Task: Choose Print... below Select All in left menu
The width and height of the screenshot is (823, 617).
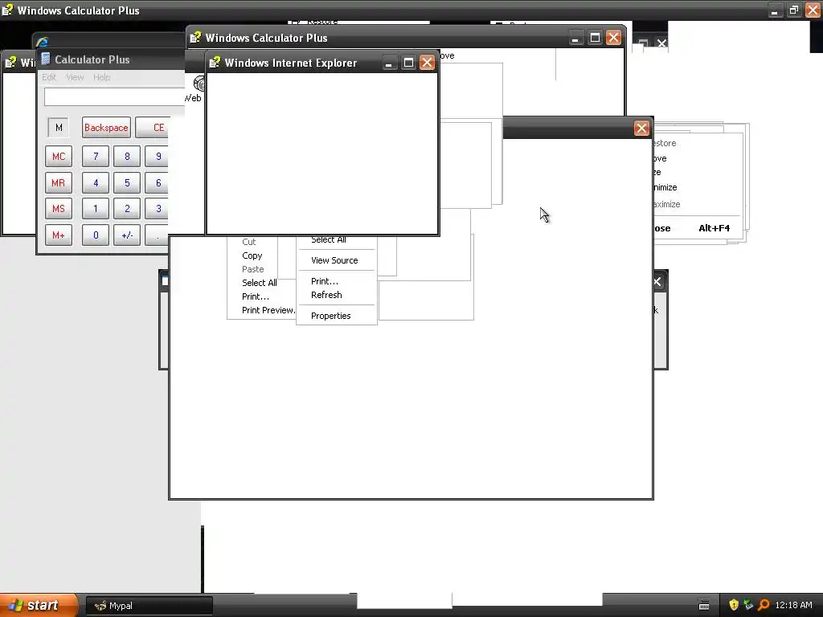Action: 256,296
